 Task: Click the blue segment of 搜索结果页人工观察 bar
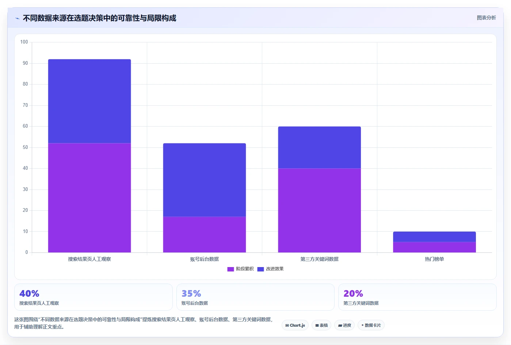click(x=89, y=101)
